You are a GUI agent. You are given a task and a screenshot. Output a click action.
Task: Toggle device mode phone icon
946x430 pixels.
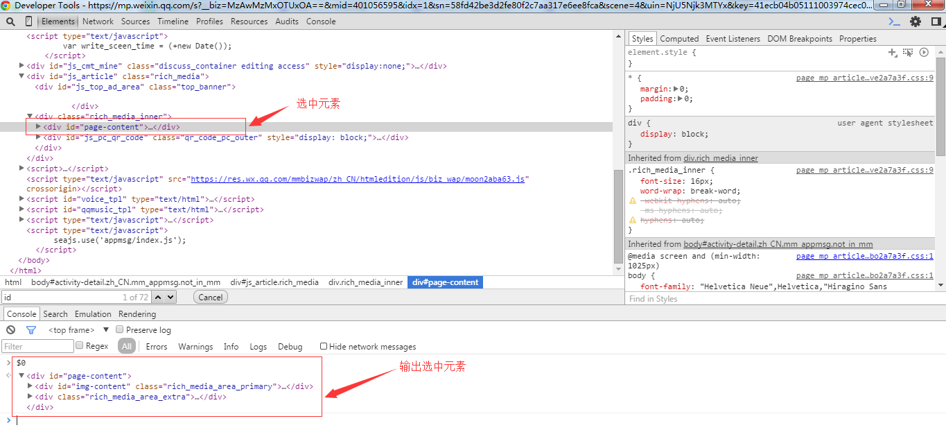click(x=29, y=21)
